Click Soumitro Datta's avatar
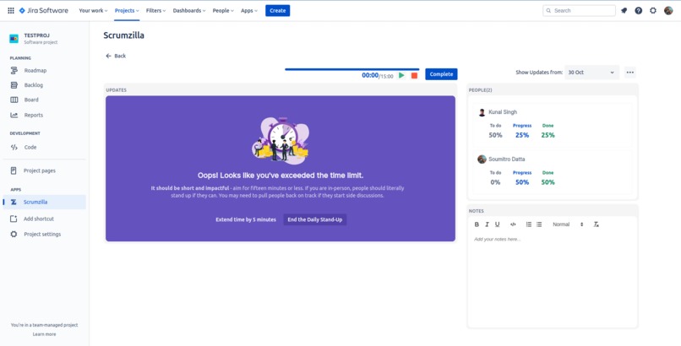The width and height of the screenshot is (681, 346). coord(482,159)
